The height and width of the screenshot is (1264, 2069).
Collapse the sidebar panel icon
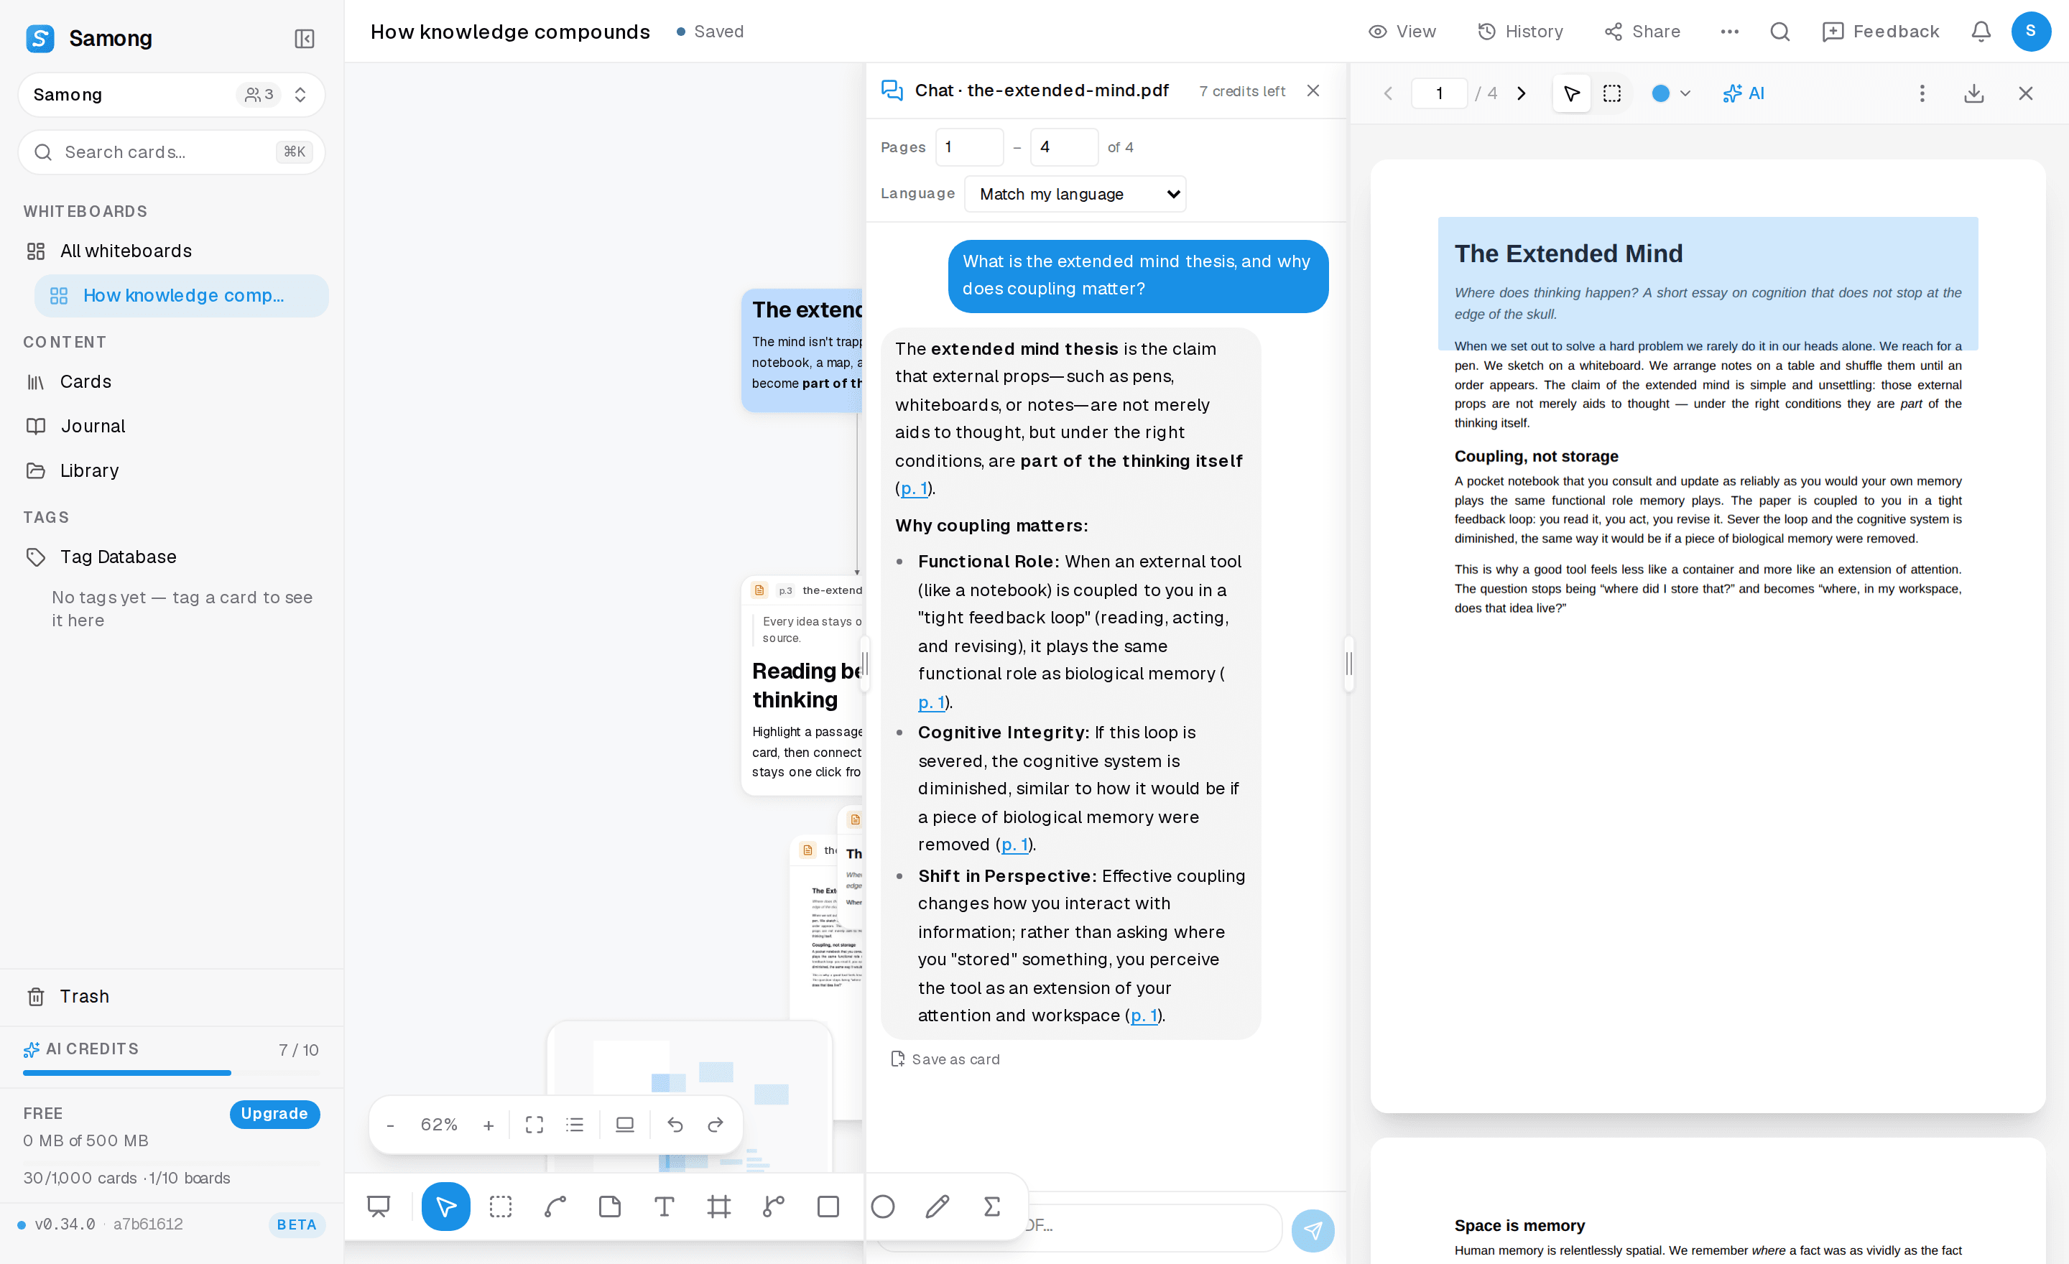pos(304,39)
